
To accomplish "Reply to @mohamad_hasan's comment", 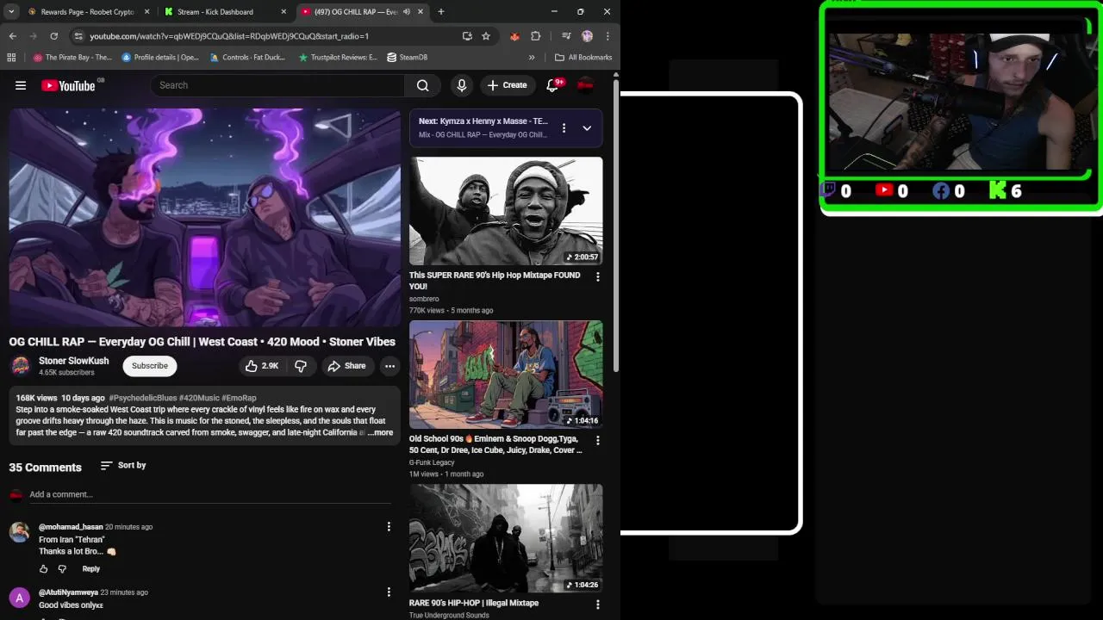I will (x=90, y=569).
